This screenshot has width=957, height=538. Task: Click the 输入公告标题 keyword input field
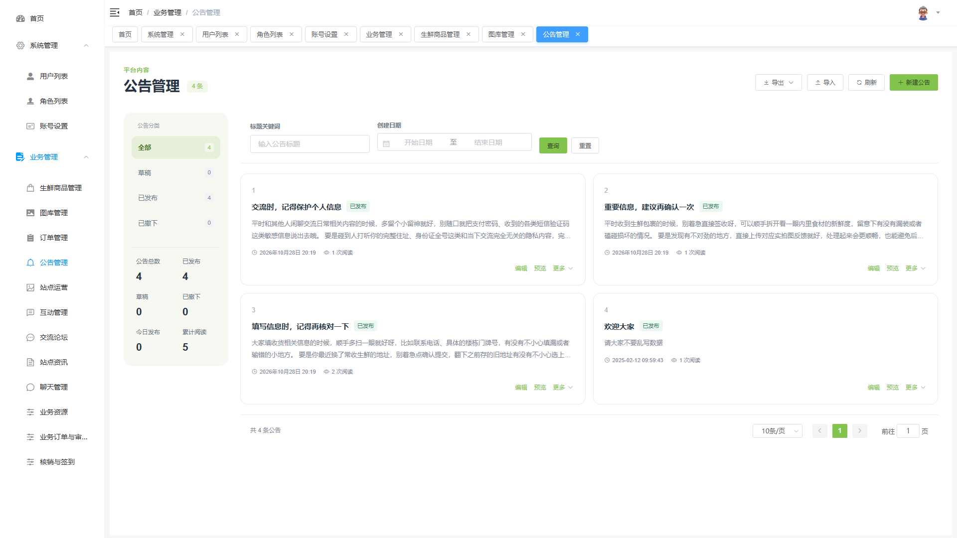[x=310, y=144]
